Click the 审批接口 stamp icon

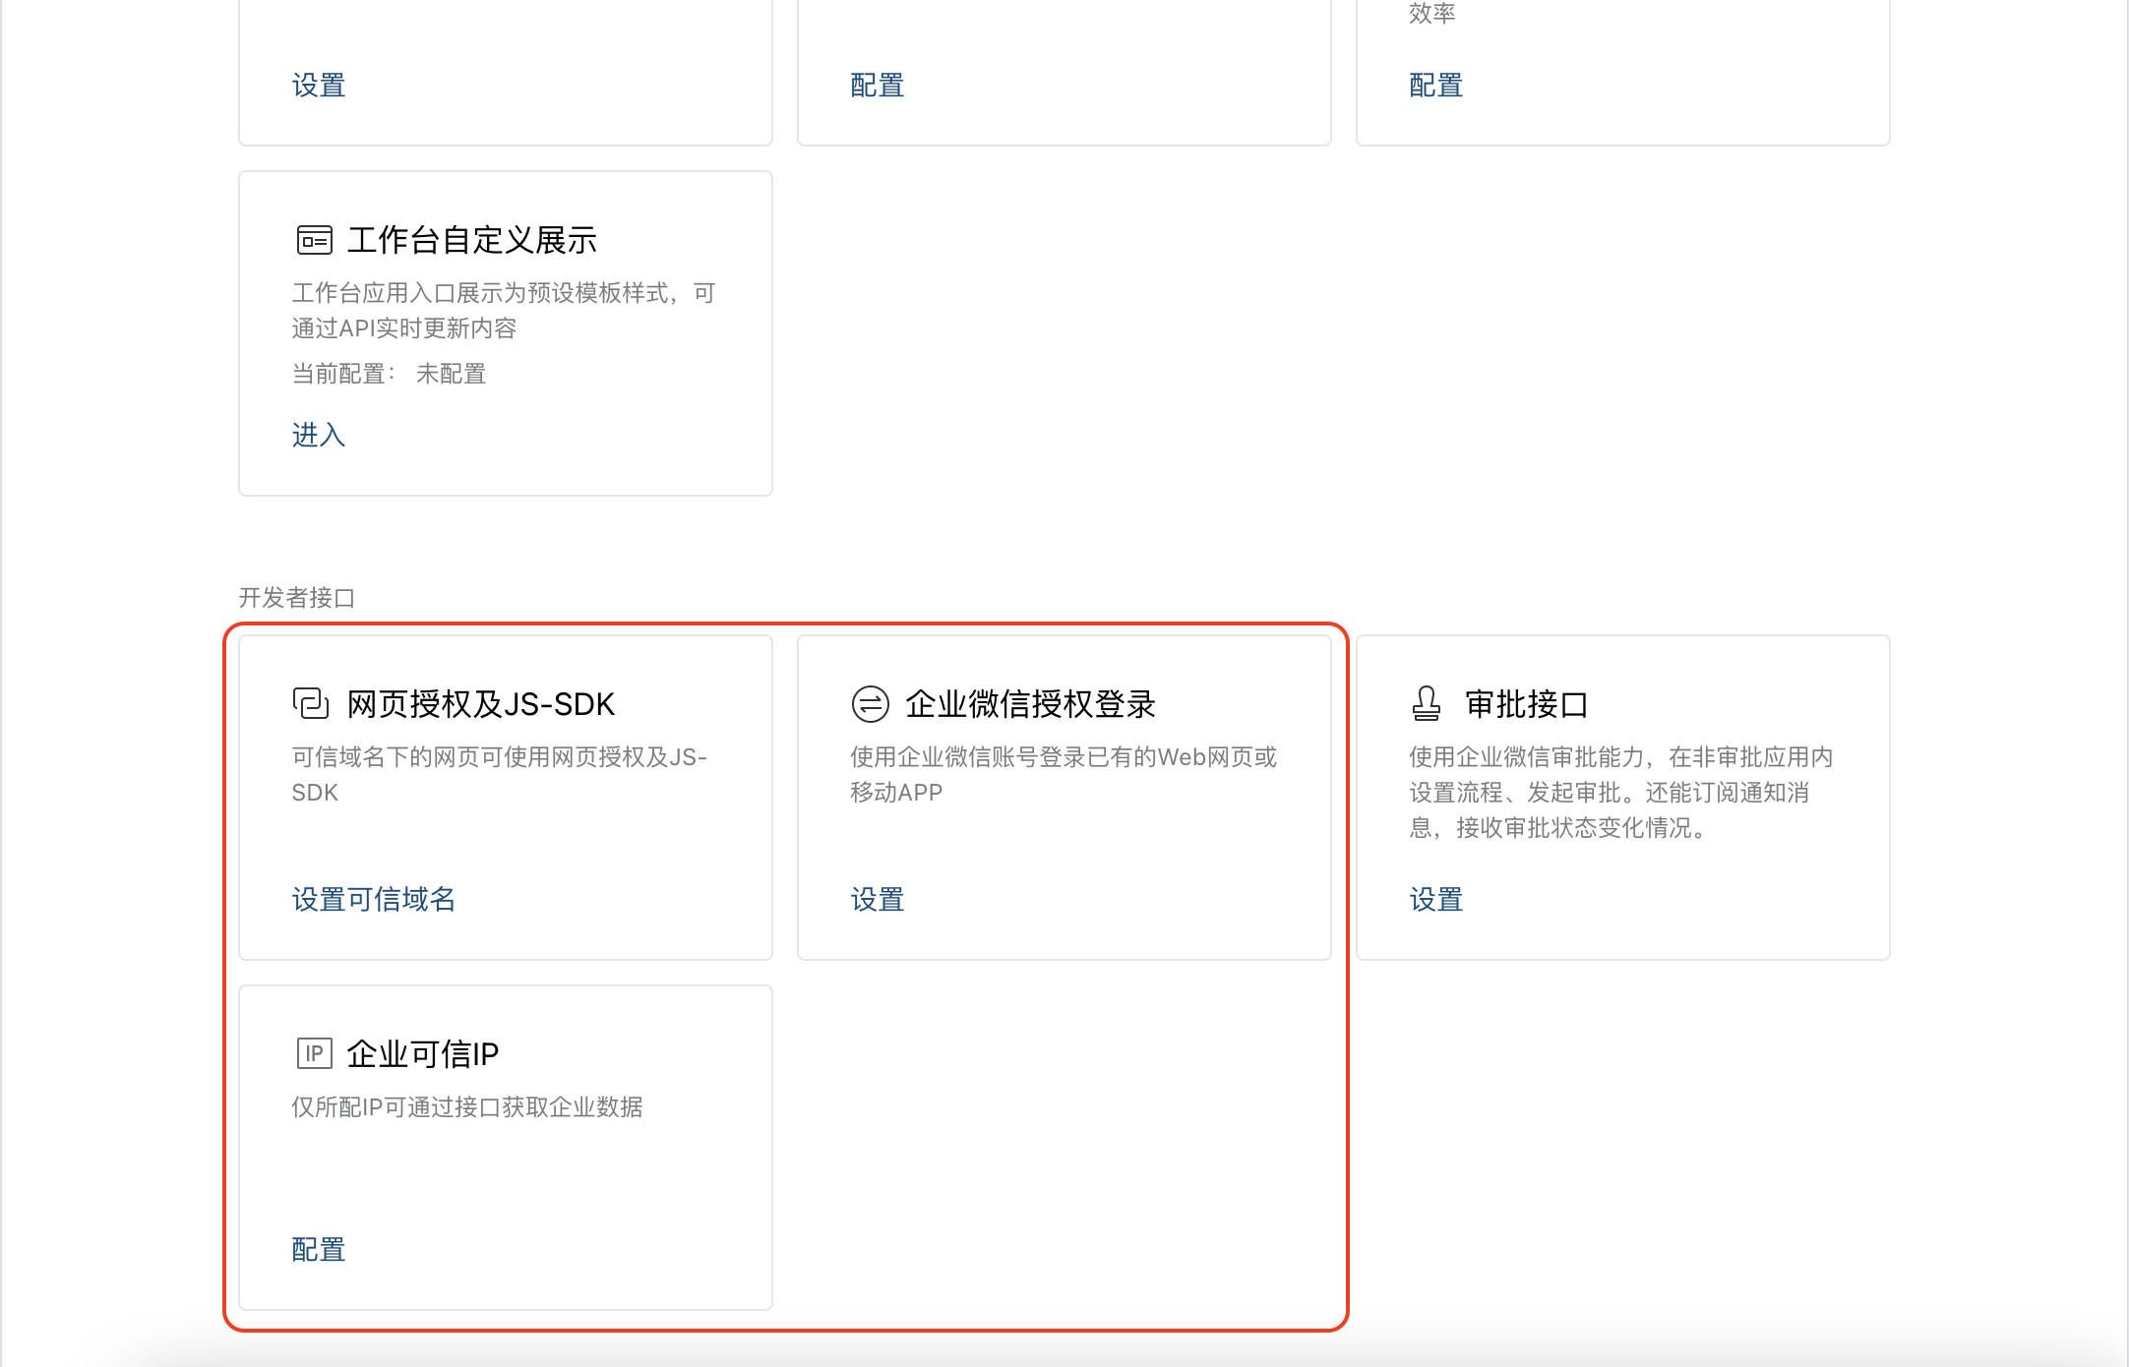pos(1427,703)
